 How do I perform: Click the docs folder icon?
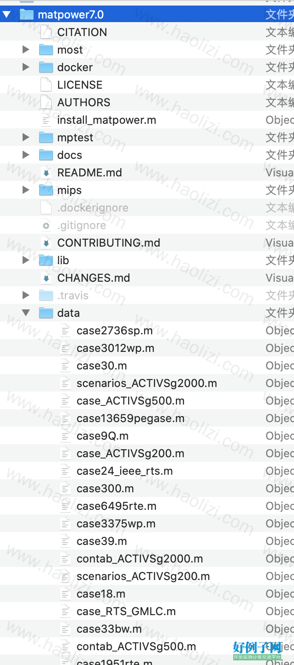click(46, 155)
